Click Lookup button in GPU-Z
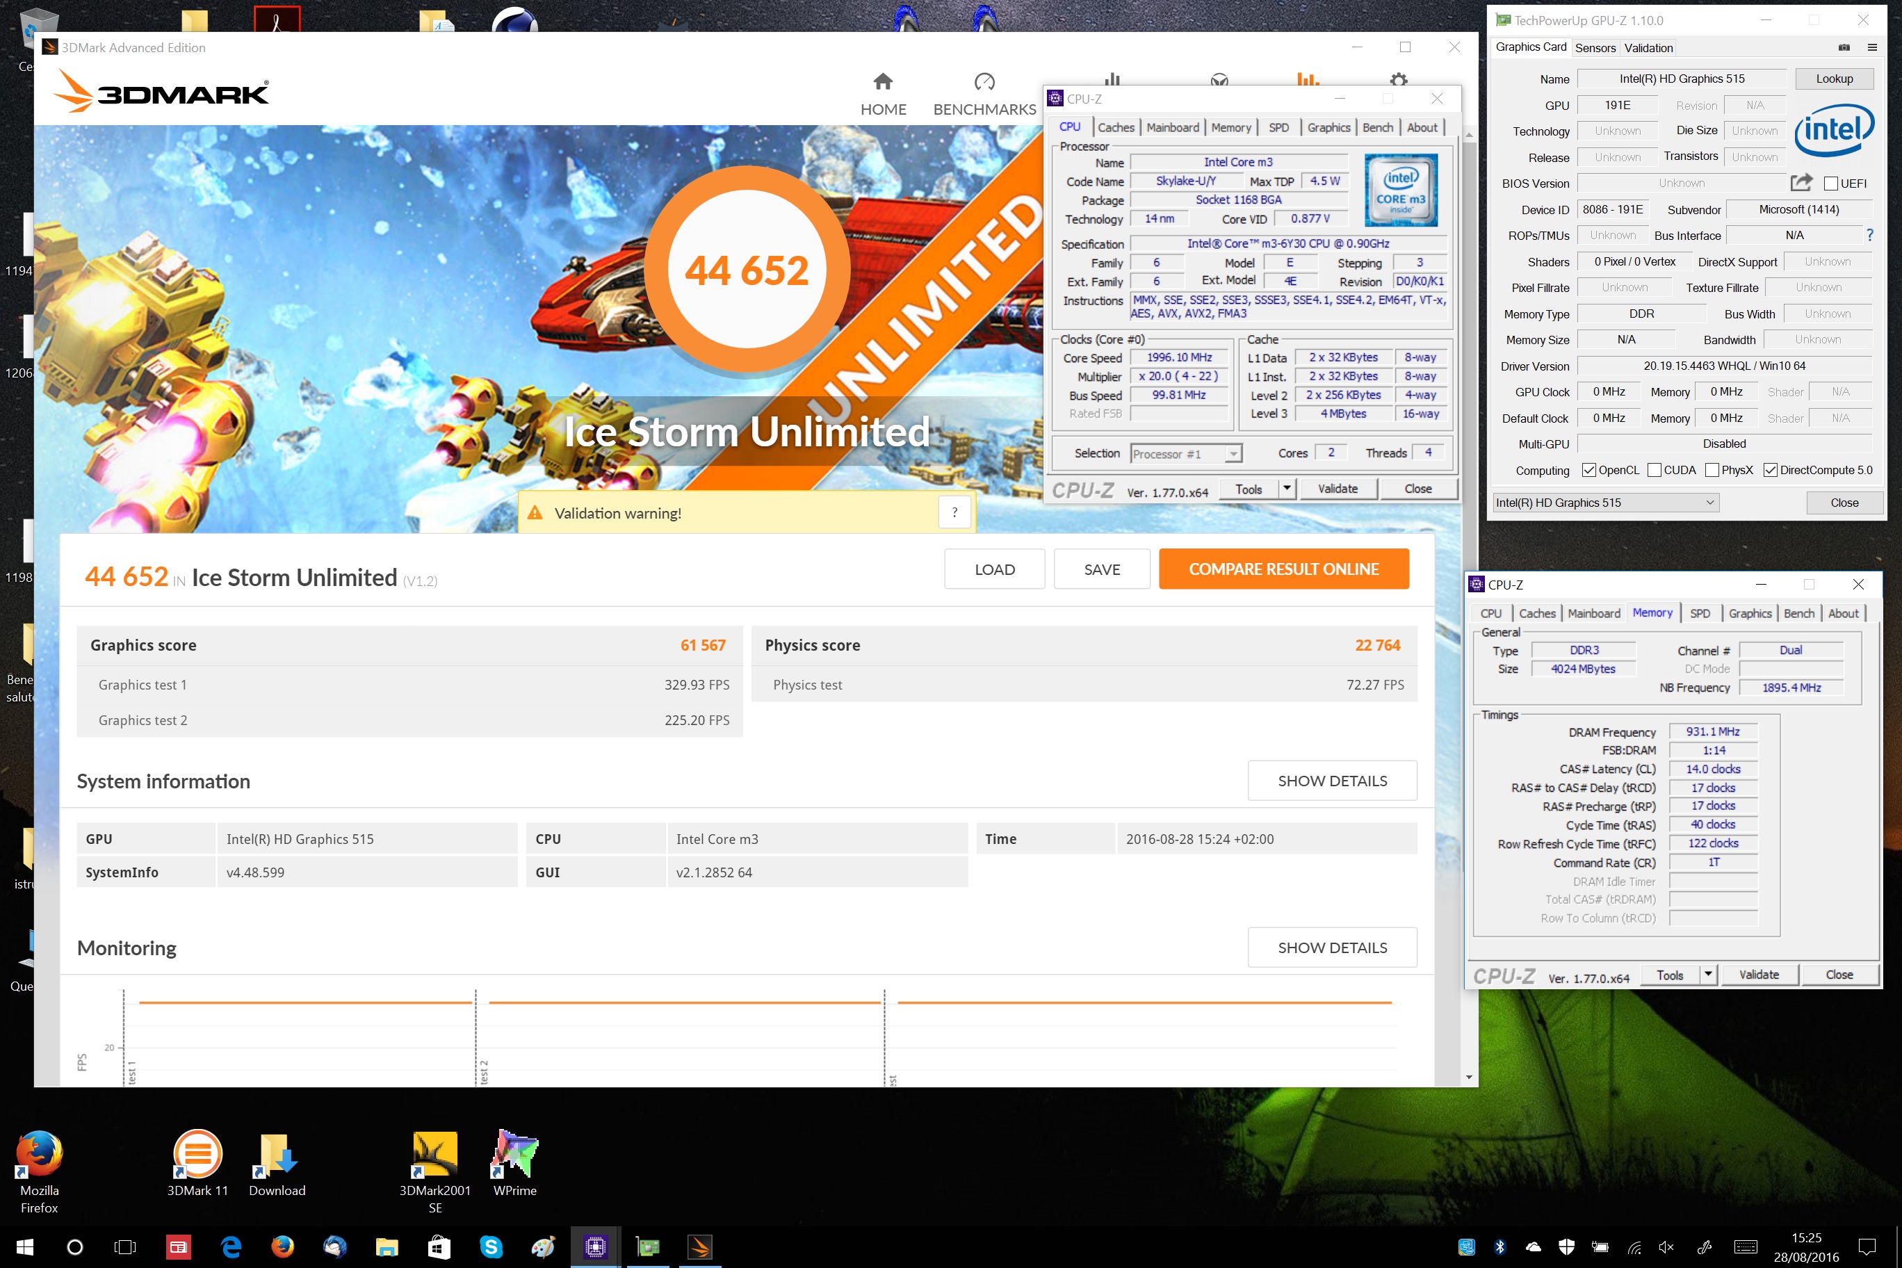The height and width of the screenshot is (1268, 1902). point(1834,79)
